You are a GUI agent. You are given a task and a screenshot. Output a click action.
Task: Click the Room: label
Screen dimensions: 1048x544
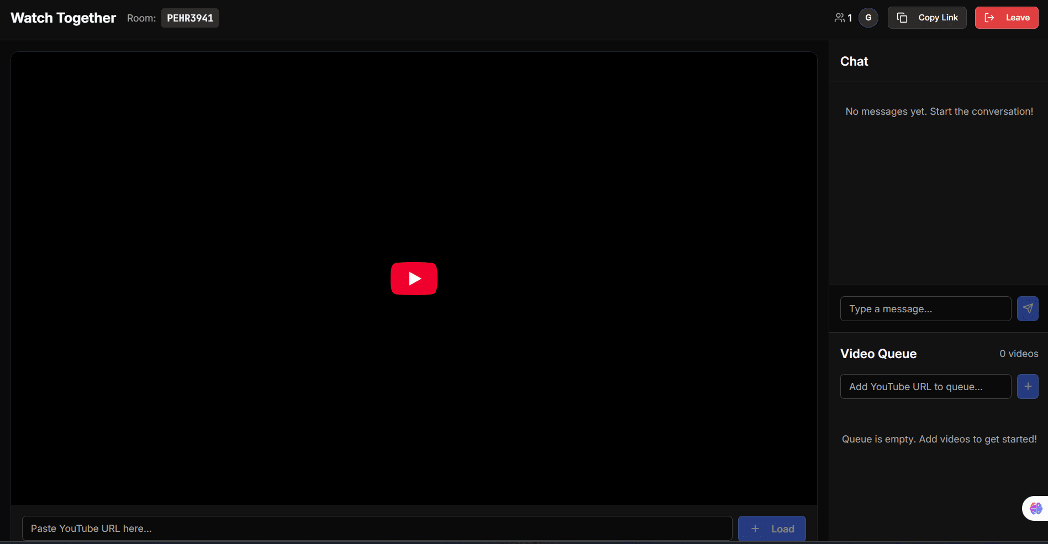tap(141, 18)
